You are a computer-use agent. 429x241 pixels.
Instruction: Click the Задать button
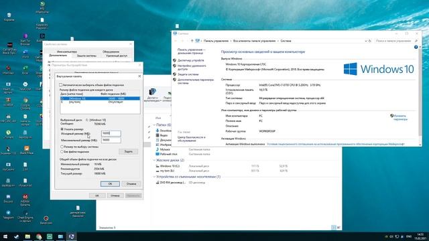(128, 151)
